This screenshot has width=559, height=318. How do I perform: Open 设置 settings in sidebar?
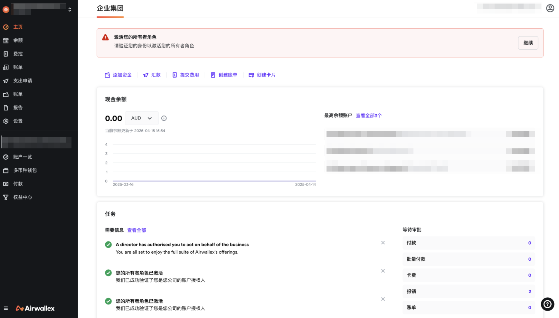(18, 121)
